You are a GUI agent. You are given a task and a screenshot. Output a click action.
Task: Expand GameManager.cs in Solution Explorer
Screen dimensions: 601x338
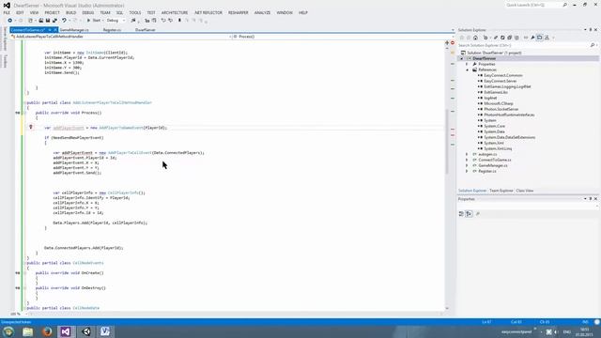point(467,165)
